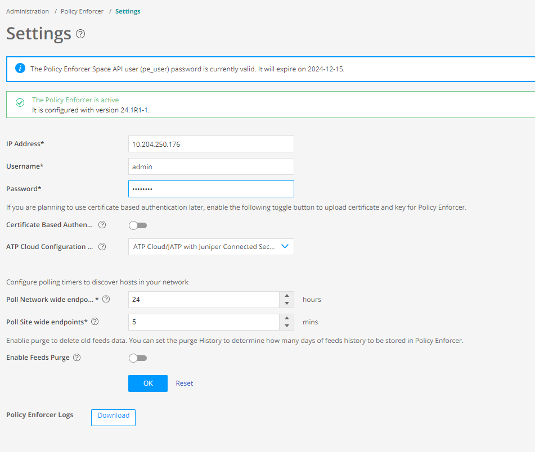Focus the Username input field
535x452 pixels.
pos(211,166)
